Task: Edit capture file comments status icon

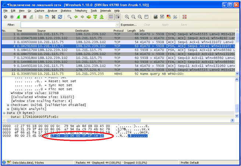Action: 9,162
